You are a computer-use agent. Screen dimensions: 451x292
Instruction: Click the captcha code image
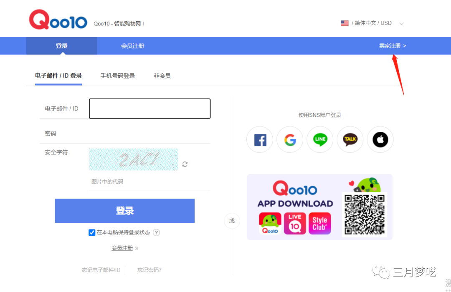134,159
